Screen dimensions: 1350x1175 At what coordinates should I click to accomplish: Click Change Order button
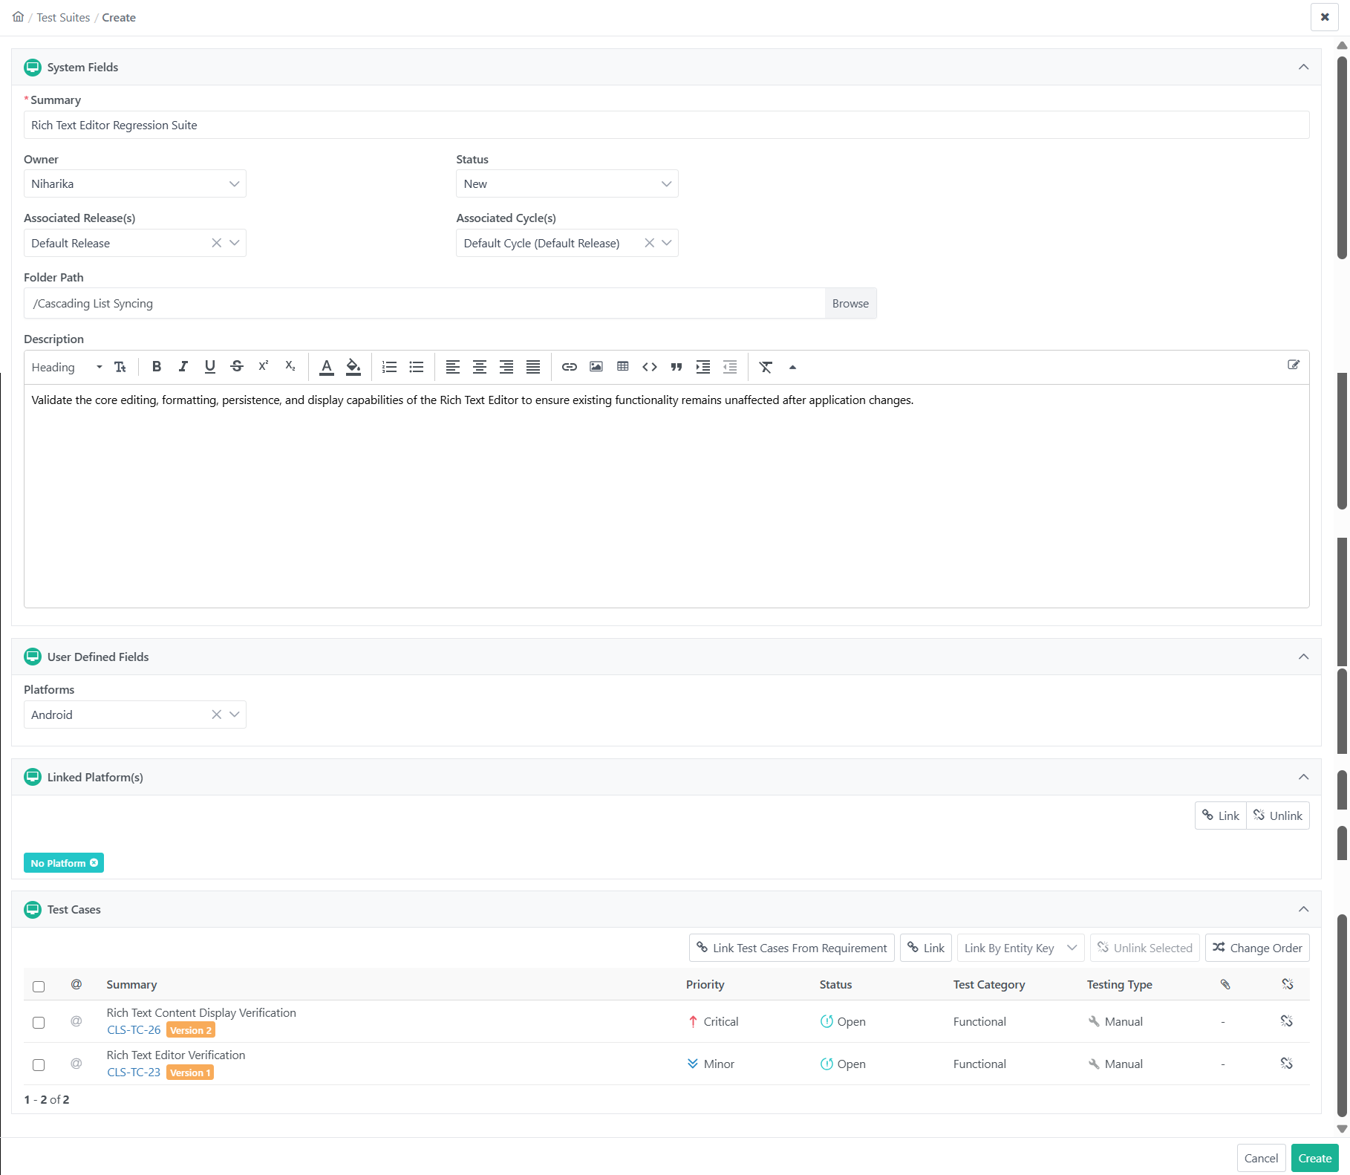tap(1257, 948)
